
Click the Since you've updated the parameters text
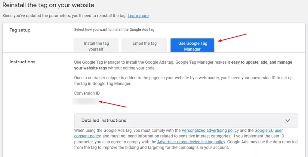point(64,16)
